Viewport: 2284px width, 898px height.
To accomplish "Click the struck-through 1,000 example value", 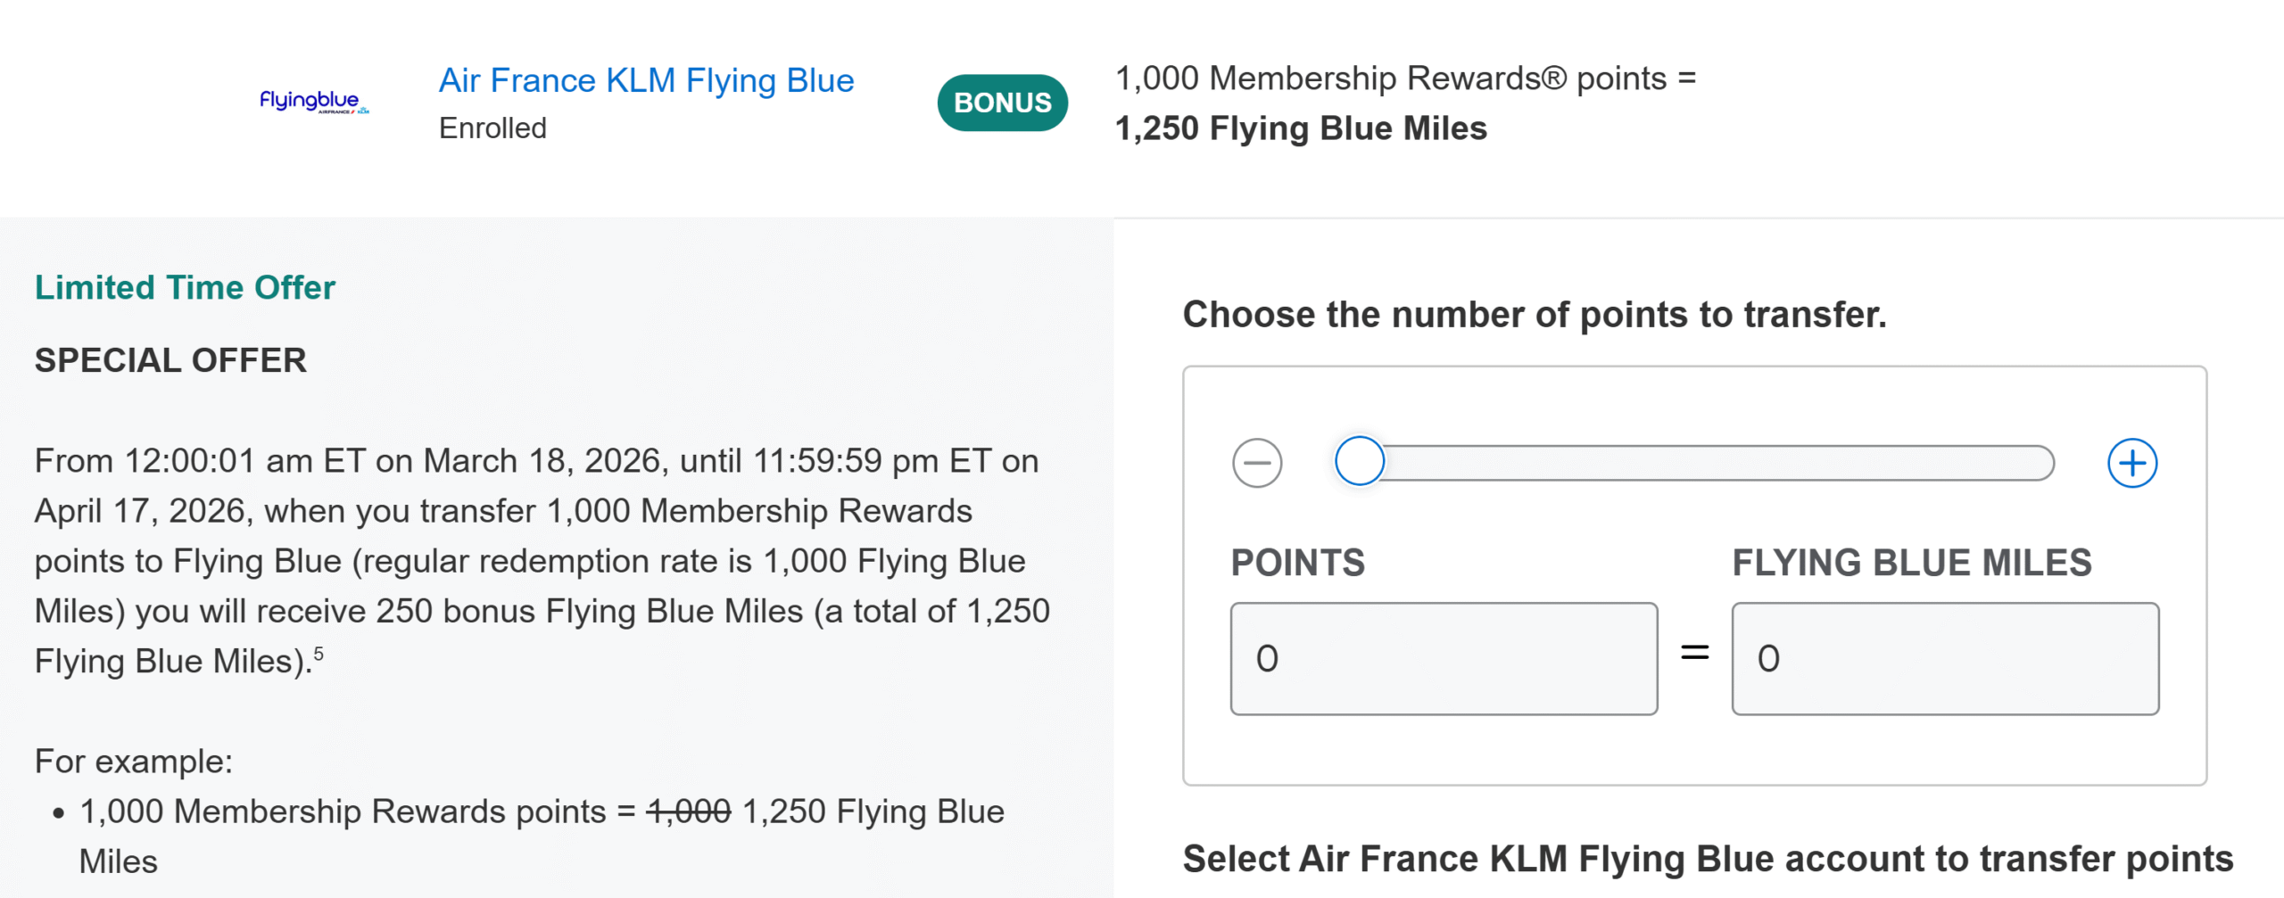I will point(688,811).
